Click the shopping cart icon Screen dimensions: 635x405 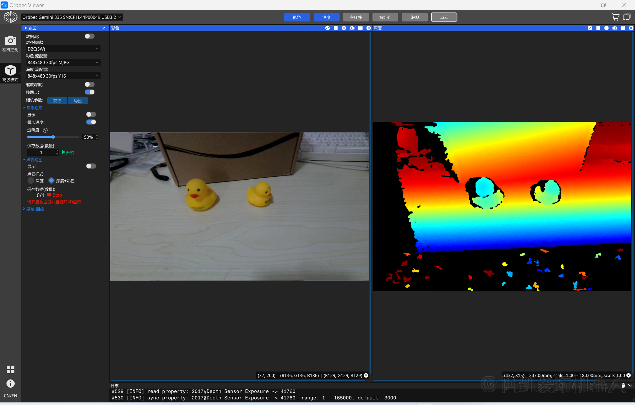tap(615, 17)
